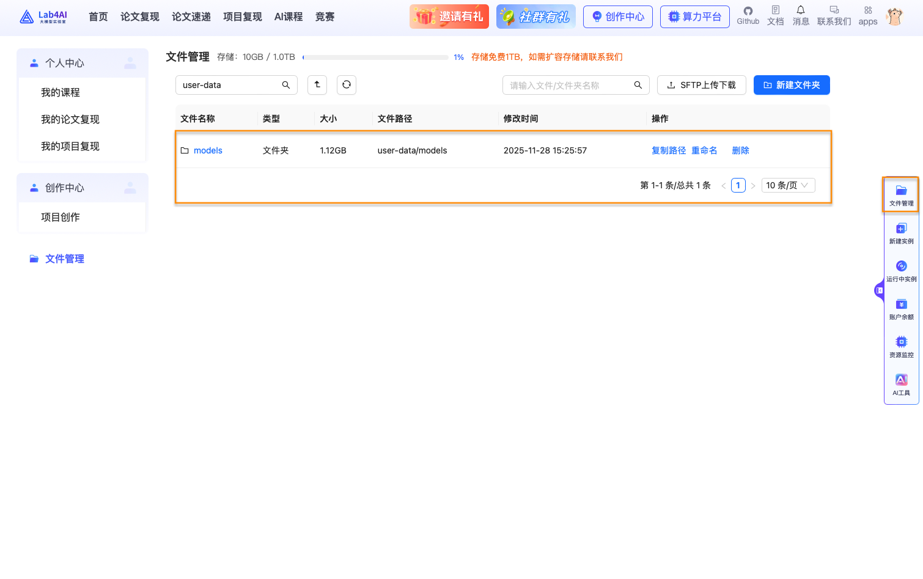This screenshot has width=923, height=579.
Task: Open the models folder link
Action: [208, 150]
